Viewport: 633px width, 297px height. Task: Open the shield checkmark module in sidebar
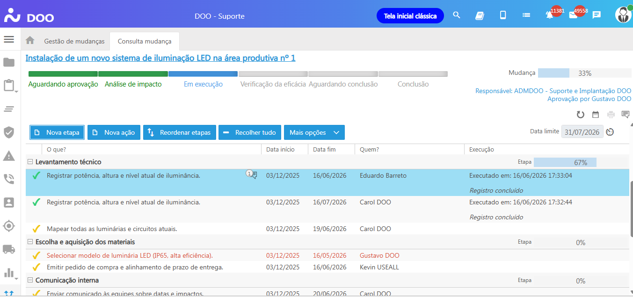(x=8, y=132)
